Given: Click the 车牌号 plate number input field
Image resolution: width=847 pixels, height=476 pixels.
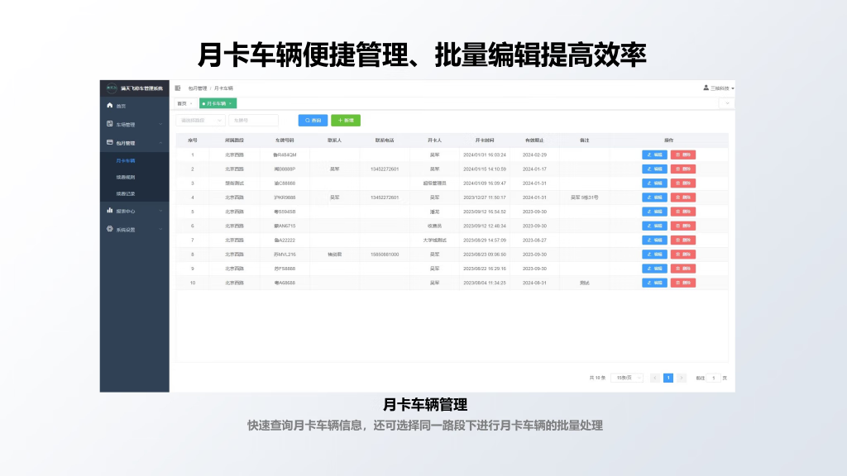Looking at the screenshot, I should (x=253, y=121).
